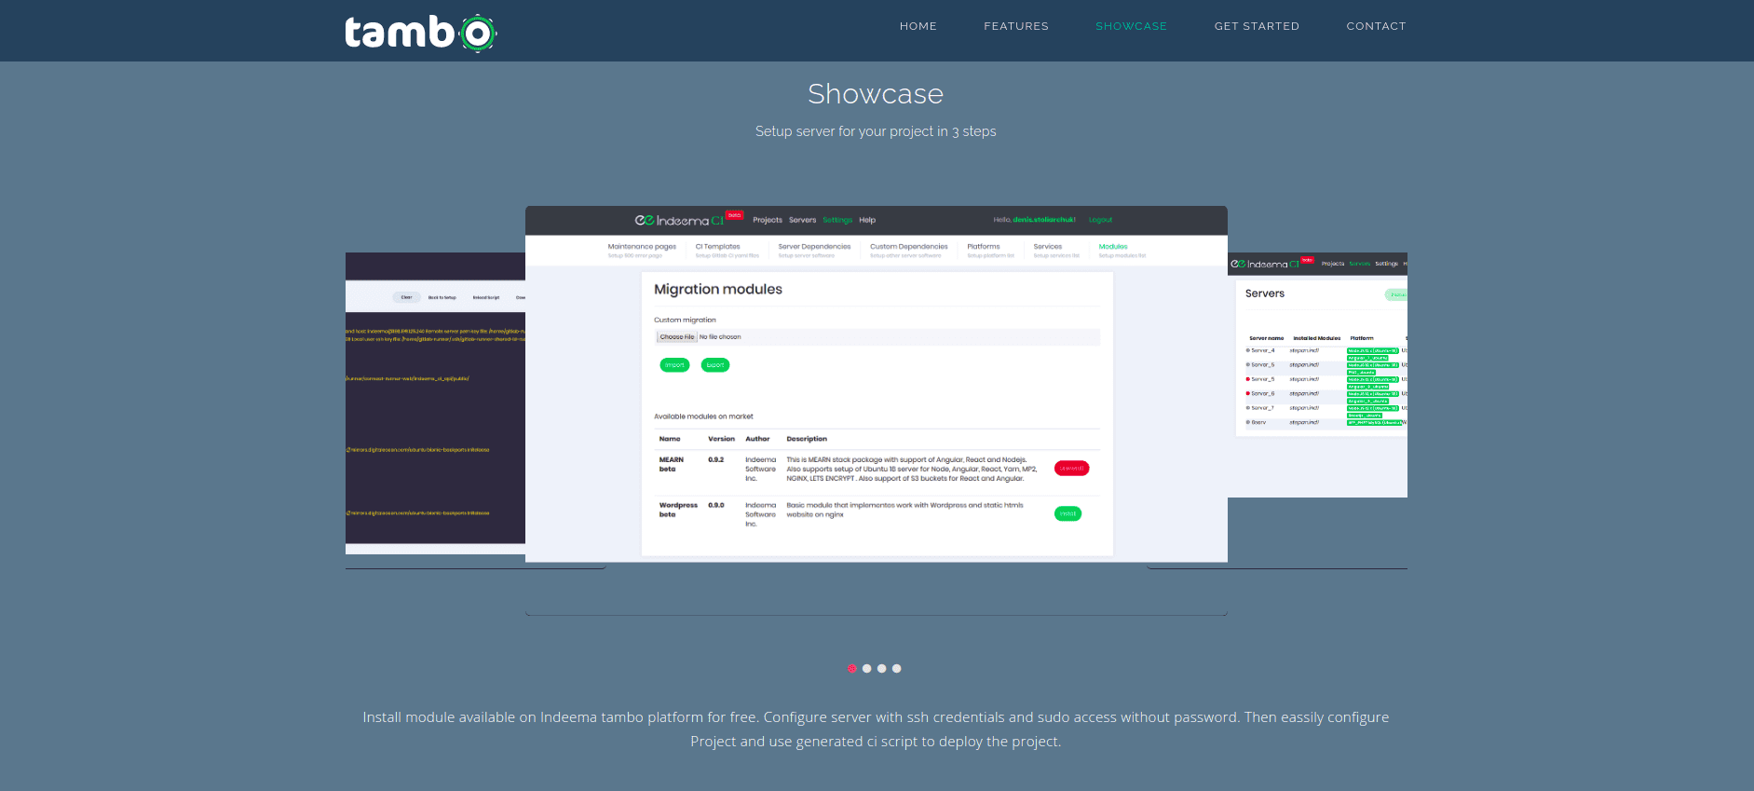Screen dimensions: 1754x791
Task: Go to the Features section
Action: [x=1015, y=26]
